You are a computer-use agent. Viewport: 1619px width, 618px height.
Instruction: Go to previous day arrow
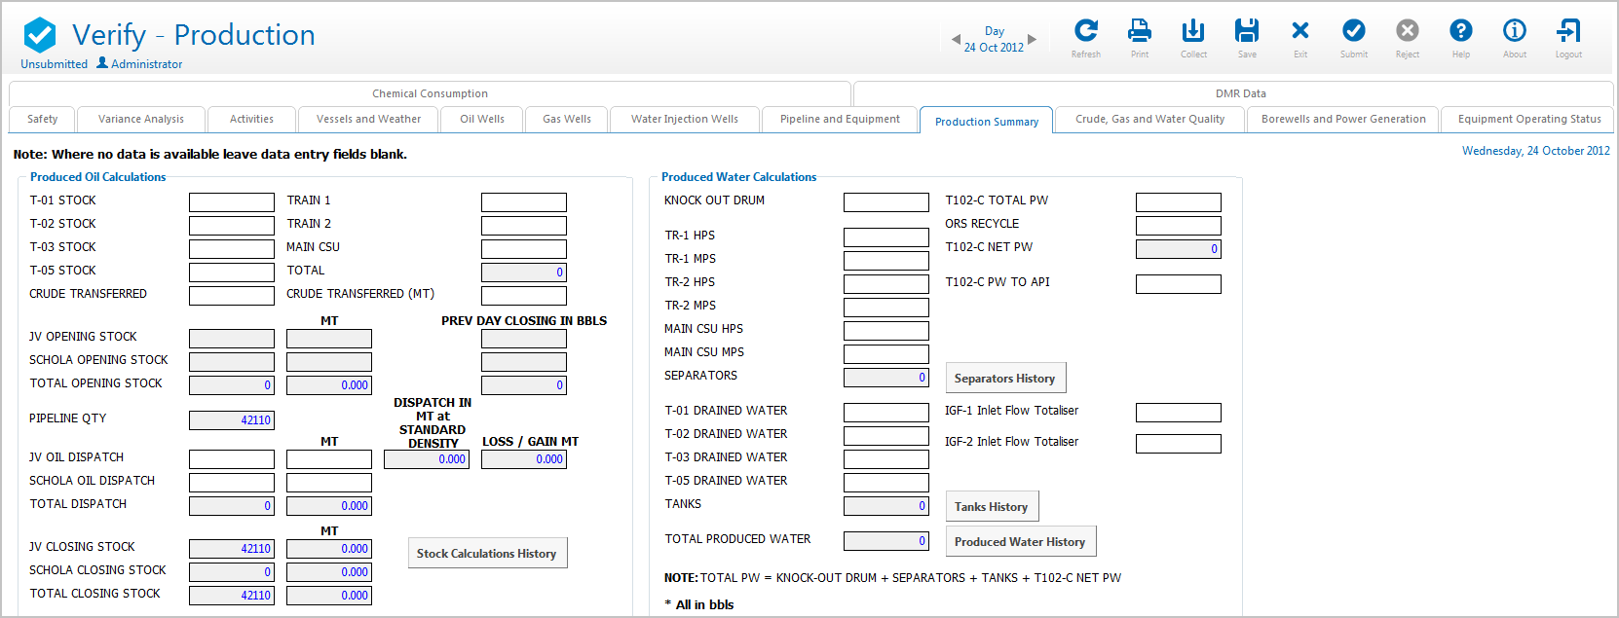pyautogui.click(x=956, y=40)
